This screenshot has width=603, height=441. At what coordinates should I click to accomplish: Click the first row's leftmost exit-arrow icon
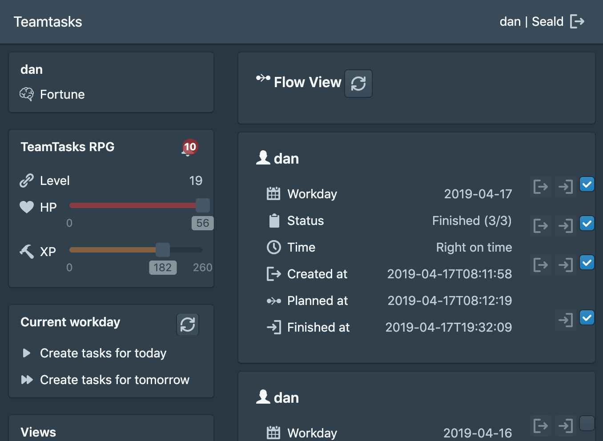click(541, 187)
